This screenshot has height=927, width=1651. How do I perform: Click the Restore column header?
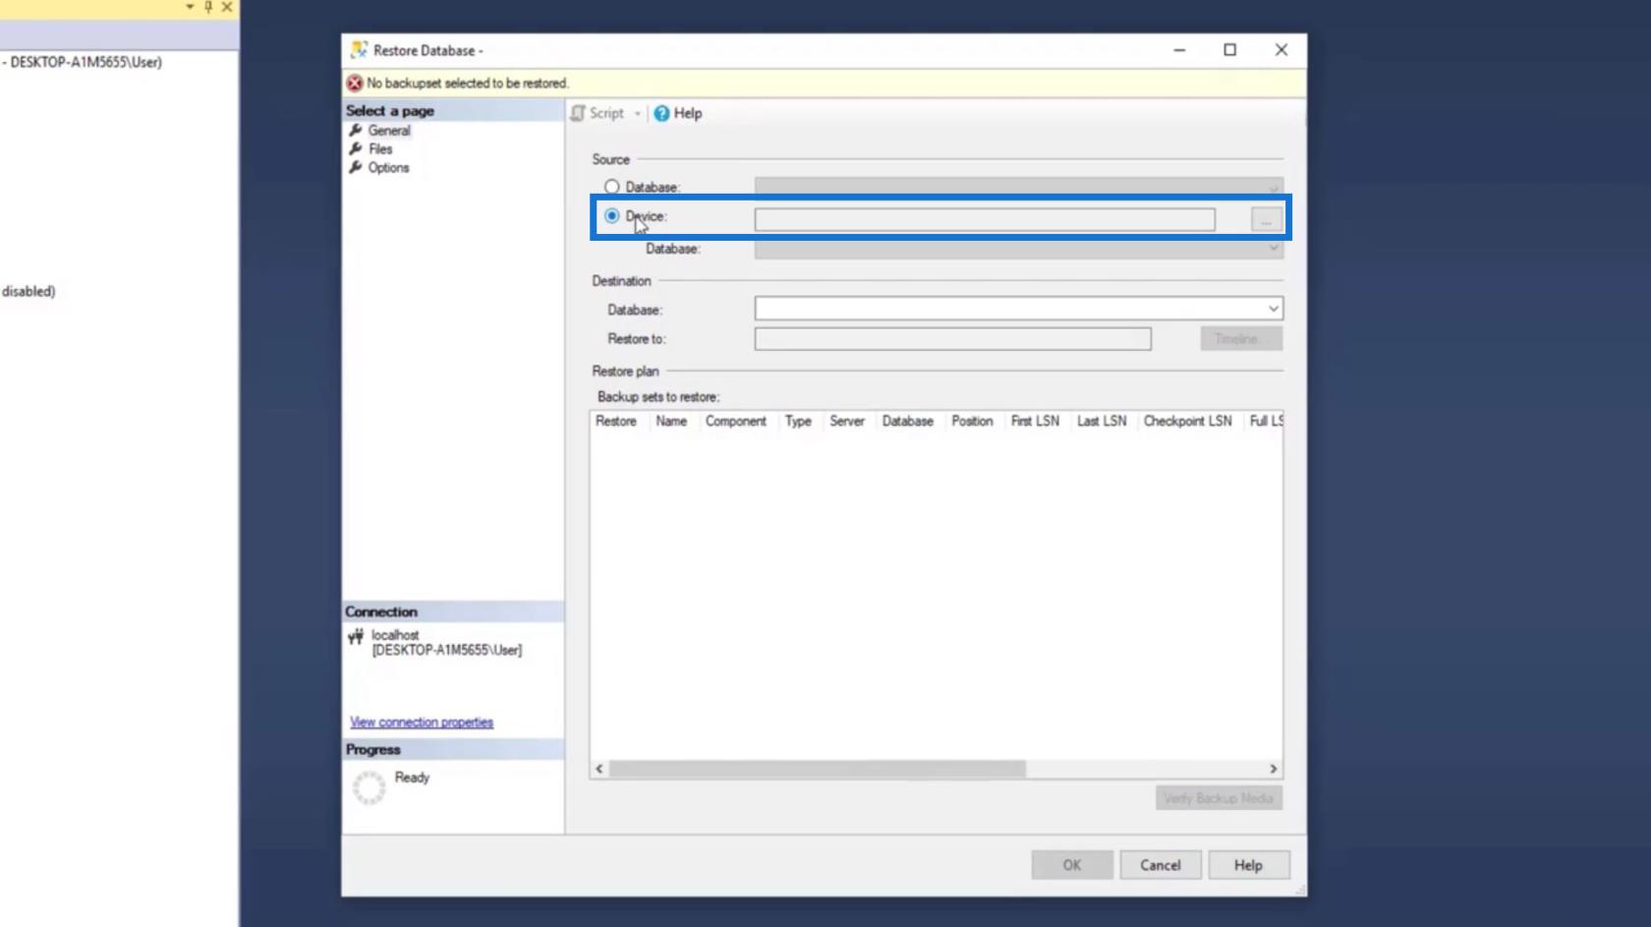click(616, 421)
